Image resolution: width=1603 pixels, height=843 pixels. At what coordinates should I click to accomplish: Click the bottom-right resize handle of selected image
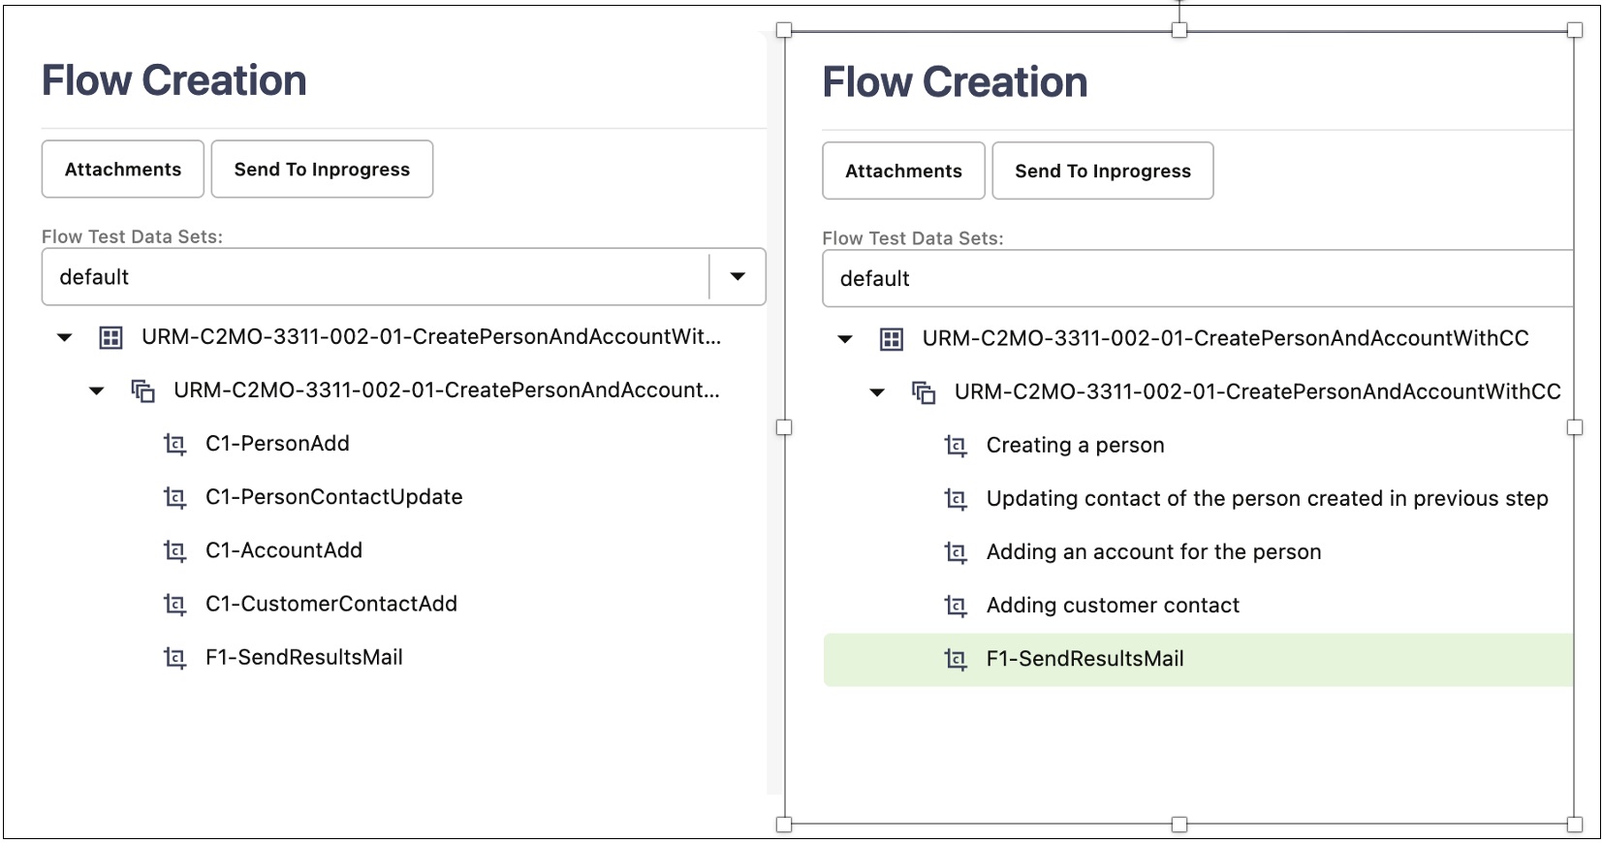click(1575, 825)
